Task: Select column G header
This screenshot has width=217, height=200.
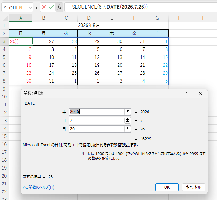Action: tap(157, 18)
